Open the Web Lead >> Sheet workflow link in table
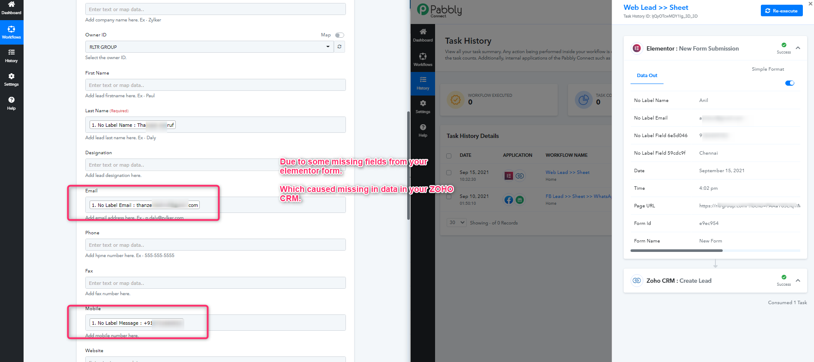Viewport: 814px width, 362px height. pos(568,172)
